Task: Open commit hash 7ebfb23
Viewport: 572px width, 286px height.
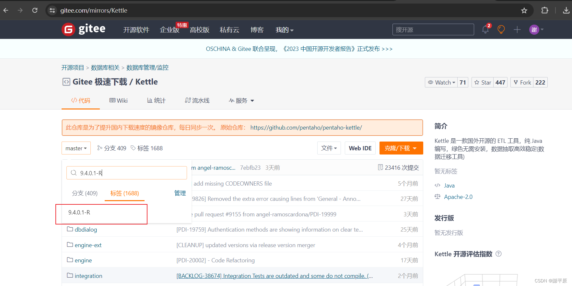Action: (x=250, y=167)
